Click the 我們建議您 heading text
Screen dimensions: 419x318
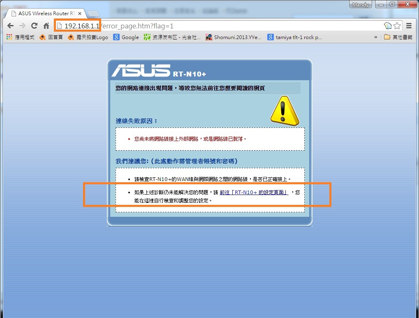(176, 161)
